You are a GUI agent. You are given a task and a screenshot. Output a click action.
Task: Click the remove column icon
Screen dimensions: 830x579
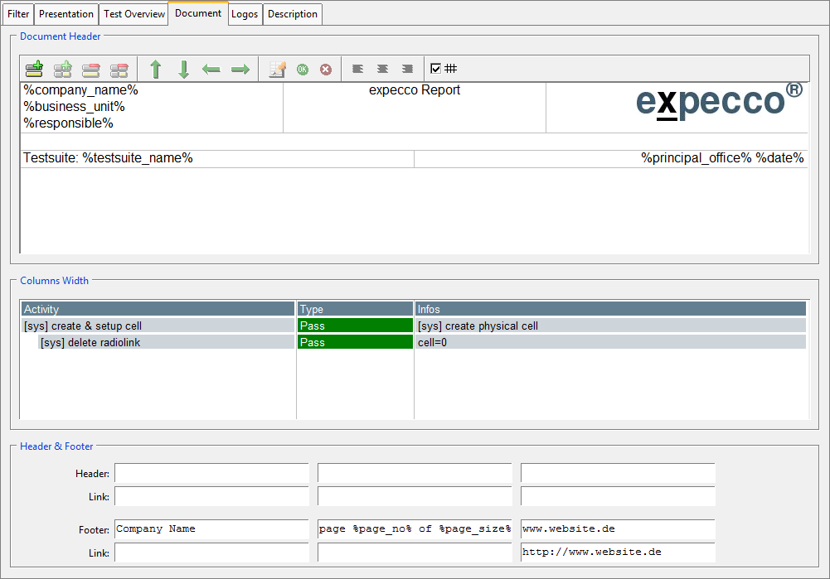click(x=119, y=70)
